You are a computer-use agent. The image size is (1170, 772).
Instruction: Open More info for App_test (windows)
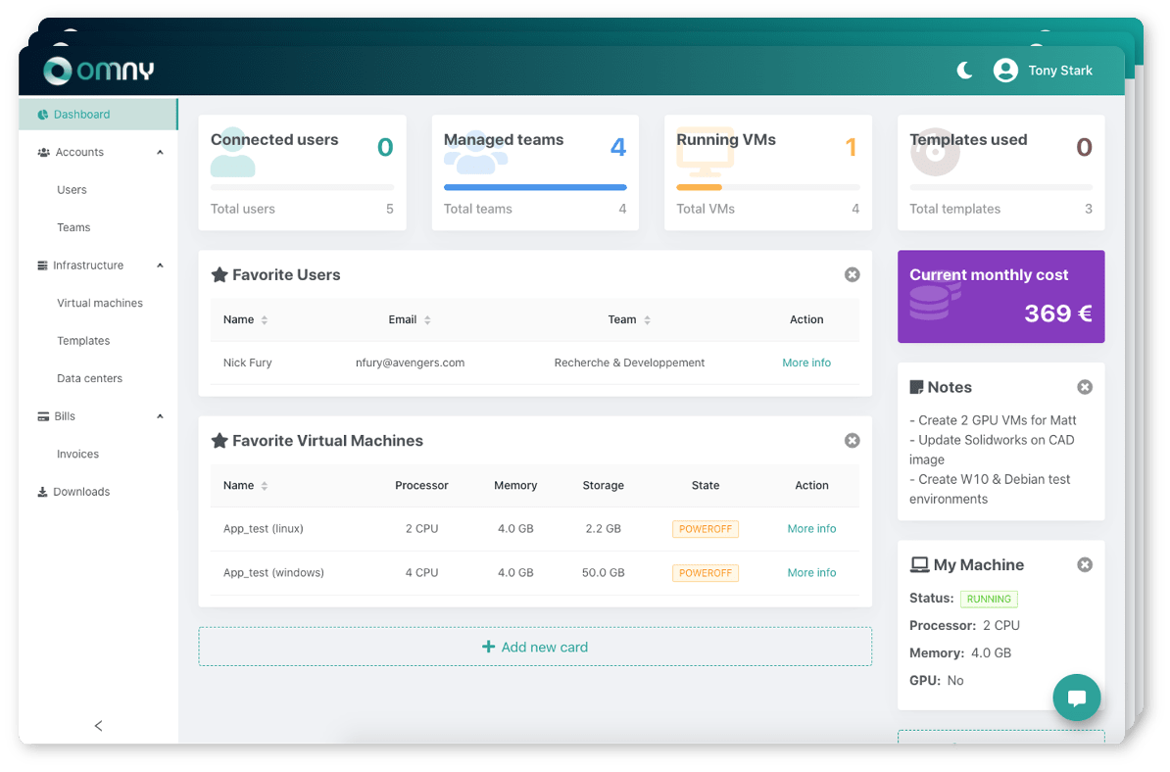[x=811, y=572]
